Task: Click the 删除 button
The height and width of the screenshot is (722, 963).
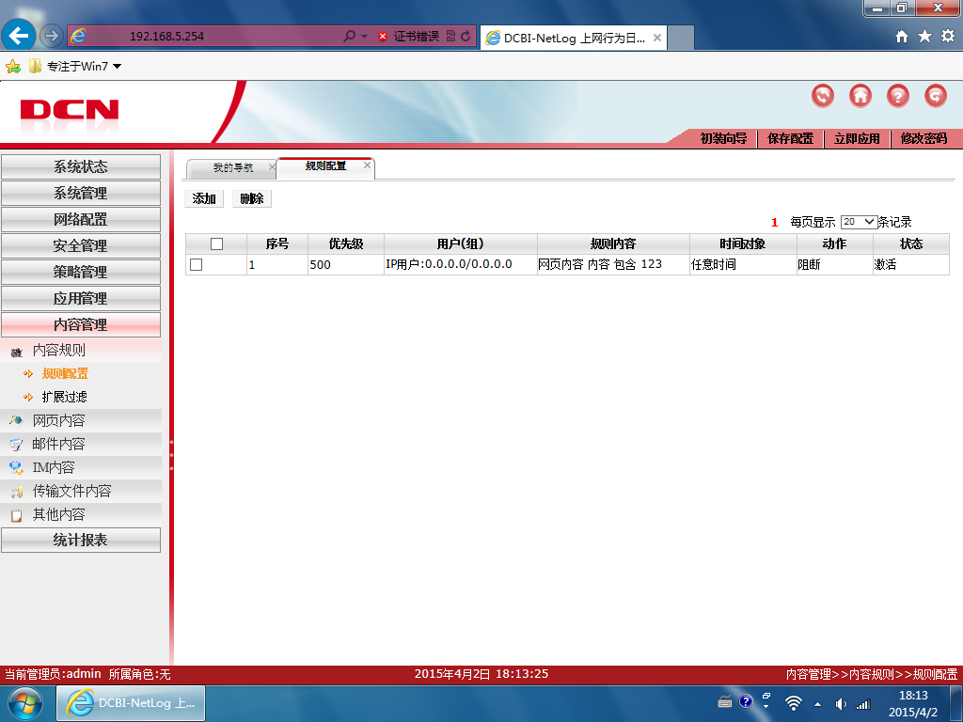Action: click(252, 198)
